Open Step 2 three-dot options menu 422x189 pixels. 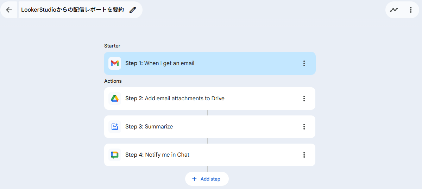tap(304, 99)
